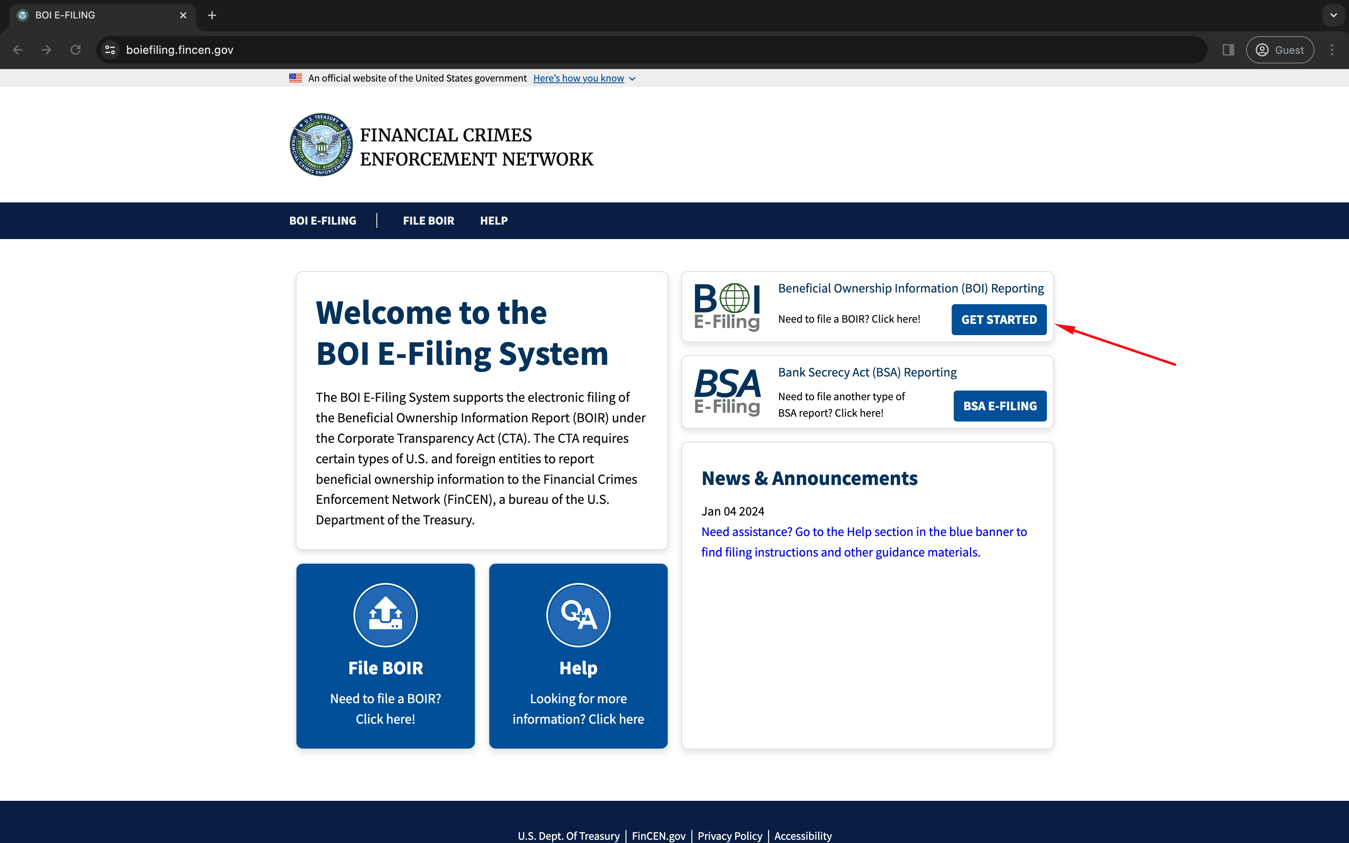Expand "Here's how you know" chevron
This screenshot has height=843, width=1349.
click(632, 79)
